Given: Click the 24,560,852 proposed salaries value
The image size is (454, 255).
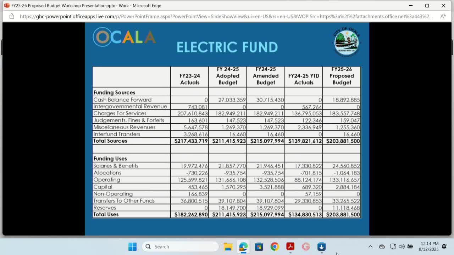Looking at the screenshot, I should point(346,166).
